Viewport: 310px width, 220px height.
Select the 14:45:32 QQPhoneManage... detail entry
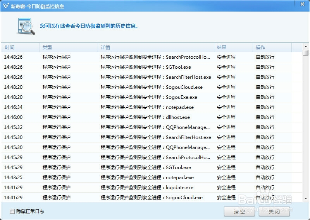pos(155,127)
